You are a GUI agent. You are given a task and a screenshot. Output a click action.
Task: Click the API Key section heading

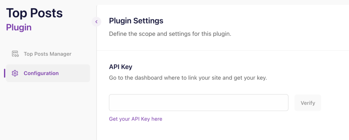click(x=121, y=67)
